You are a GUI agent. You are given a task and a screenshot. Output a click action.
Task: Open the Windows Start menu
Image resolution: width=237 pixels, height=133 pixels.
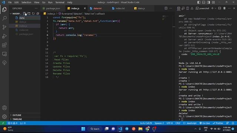point(83,129)
